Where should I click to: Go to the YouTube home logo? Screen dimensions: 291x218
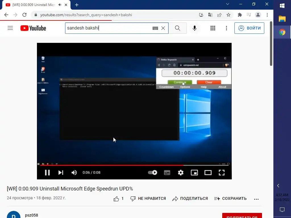click(x=33, y=28)
